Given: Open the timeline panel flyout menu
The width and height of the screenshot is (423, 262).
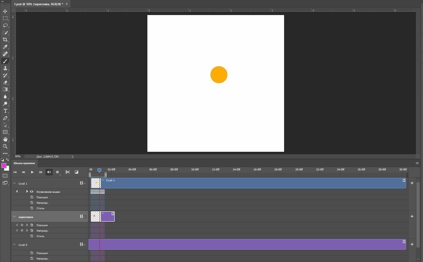Looking at the screenshot, I should [x=417, y=163].
